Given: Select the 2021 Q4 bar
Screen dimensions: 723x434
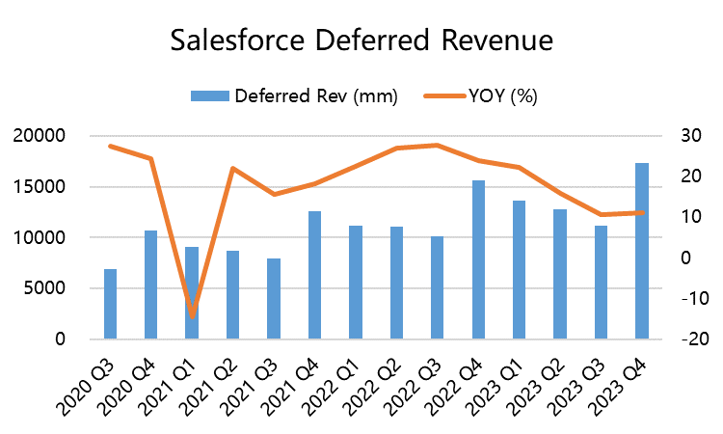Looking at the screenshot, I should pos(314,275).
